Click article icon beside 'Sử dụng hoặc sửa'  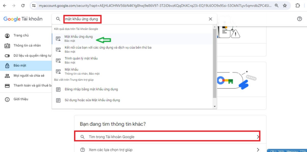coord(58,100)
